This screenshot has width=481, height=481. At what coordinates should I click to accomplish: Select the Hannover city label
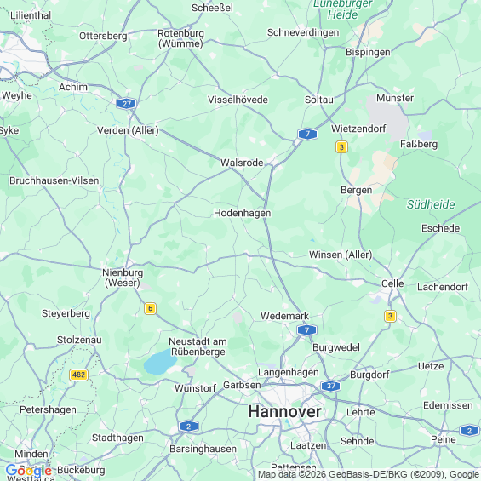(x=284, y=411)
